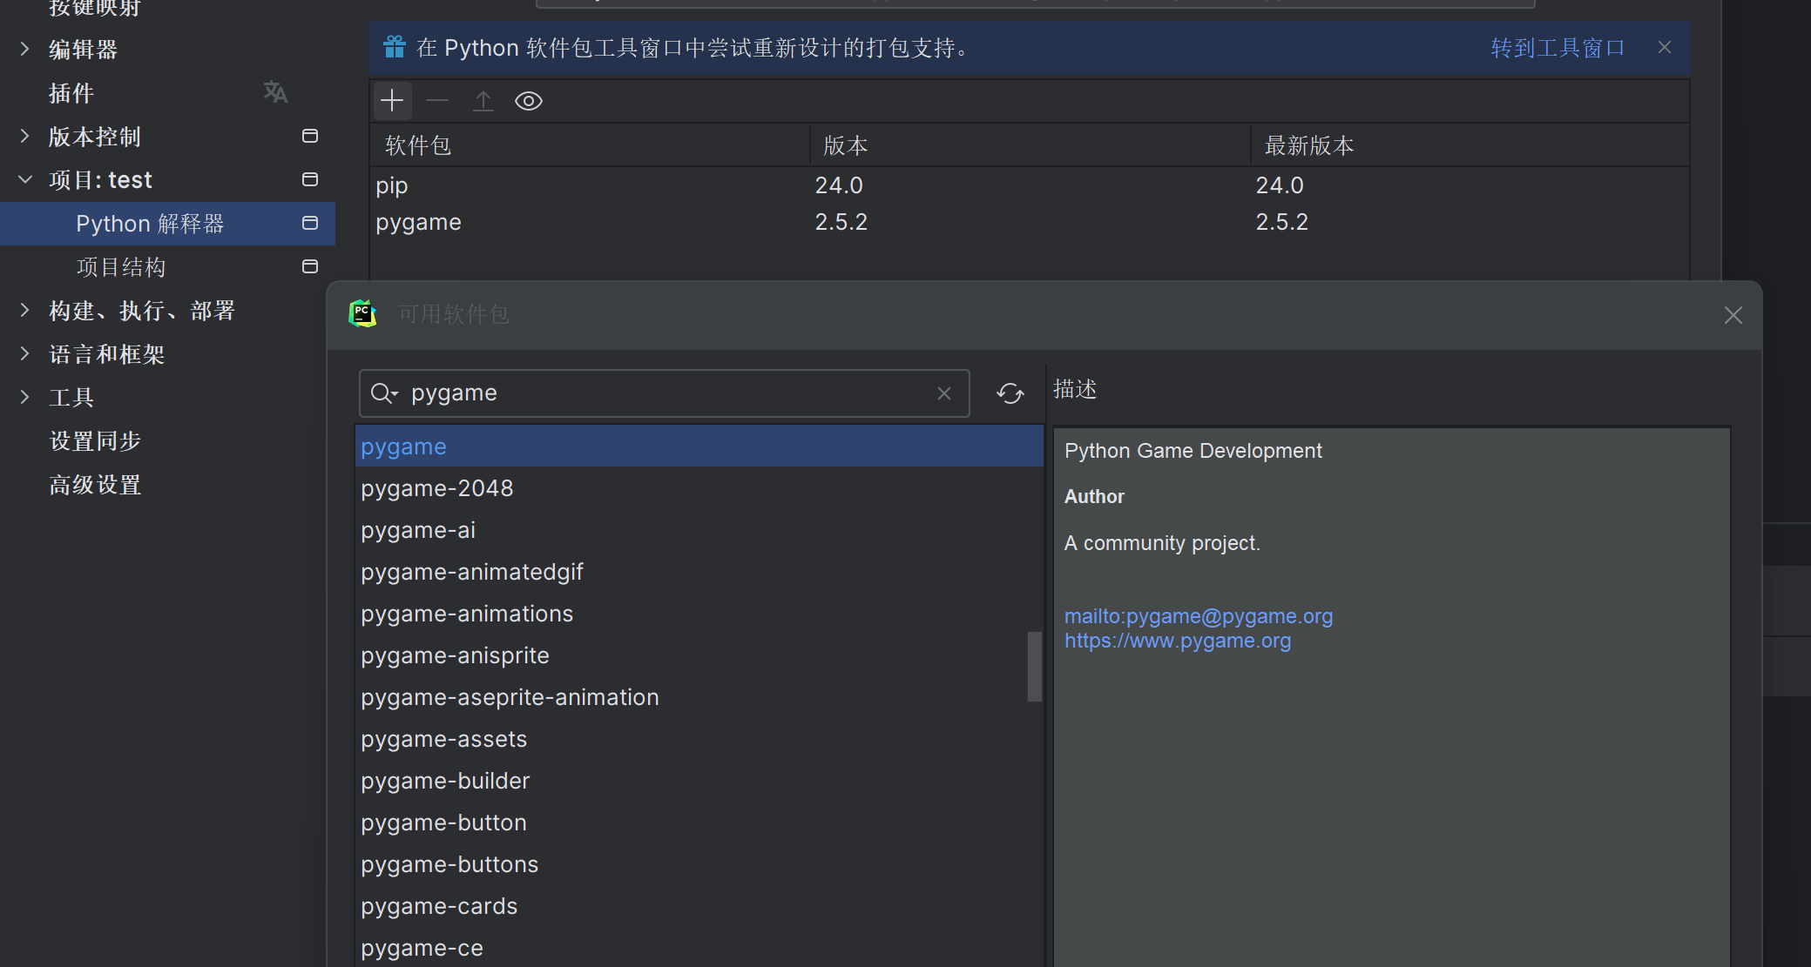Select pygame-builder in the package list

tap(692, 781)
